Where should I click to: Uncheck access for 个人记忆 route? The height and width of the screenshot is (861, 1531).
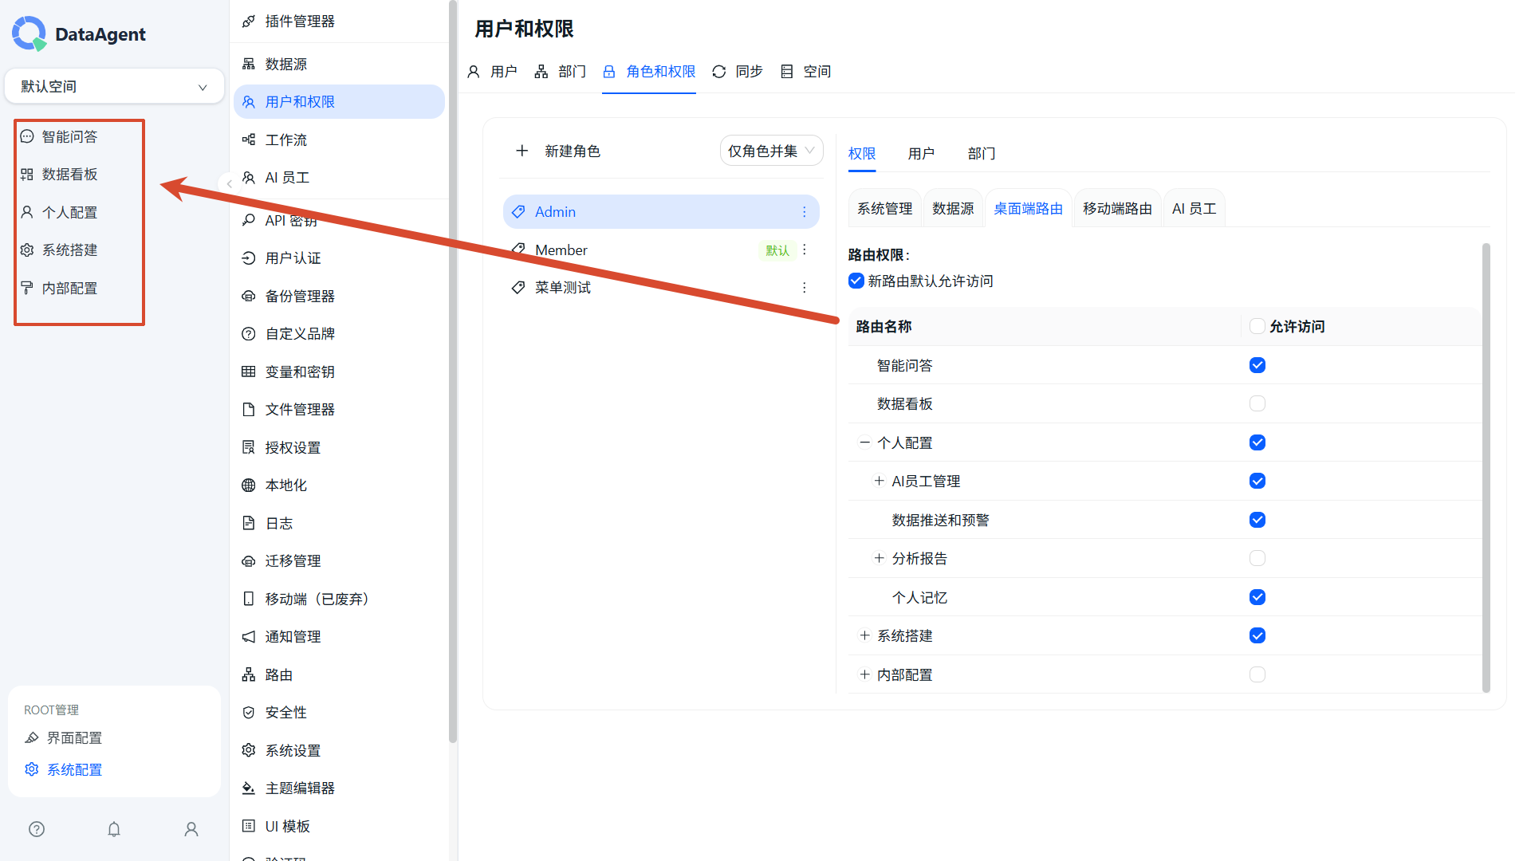(x=1257, y=597)
